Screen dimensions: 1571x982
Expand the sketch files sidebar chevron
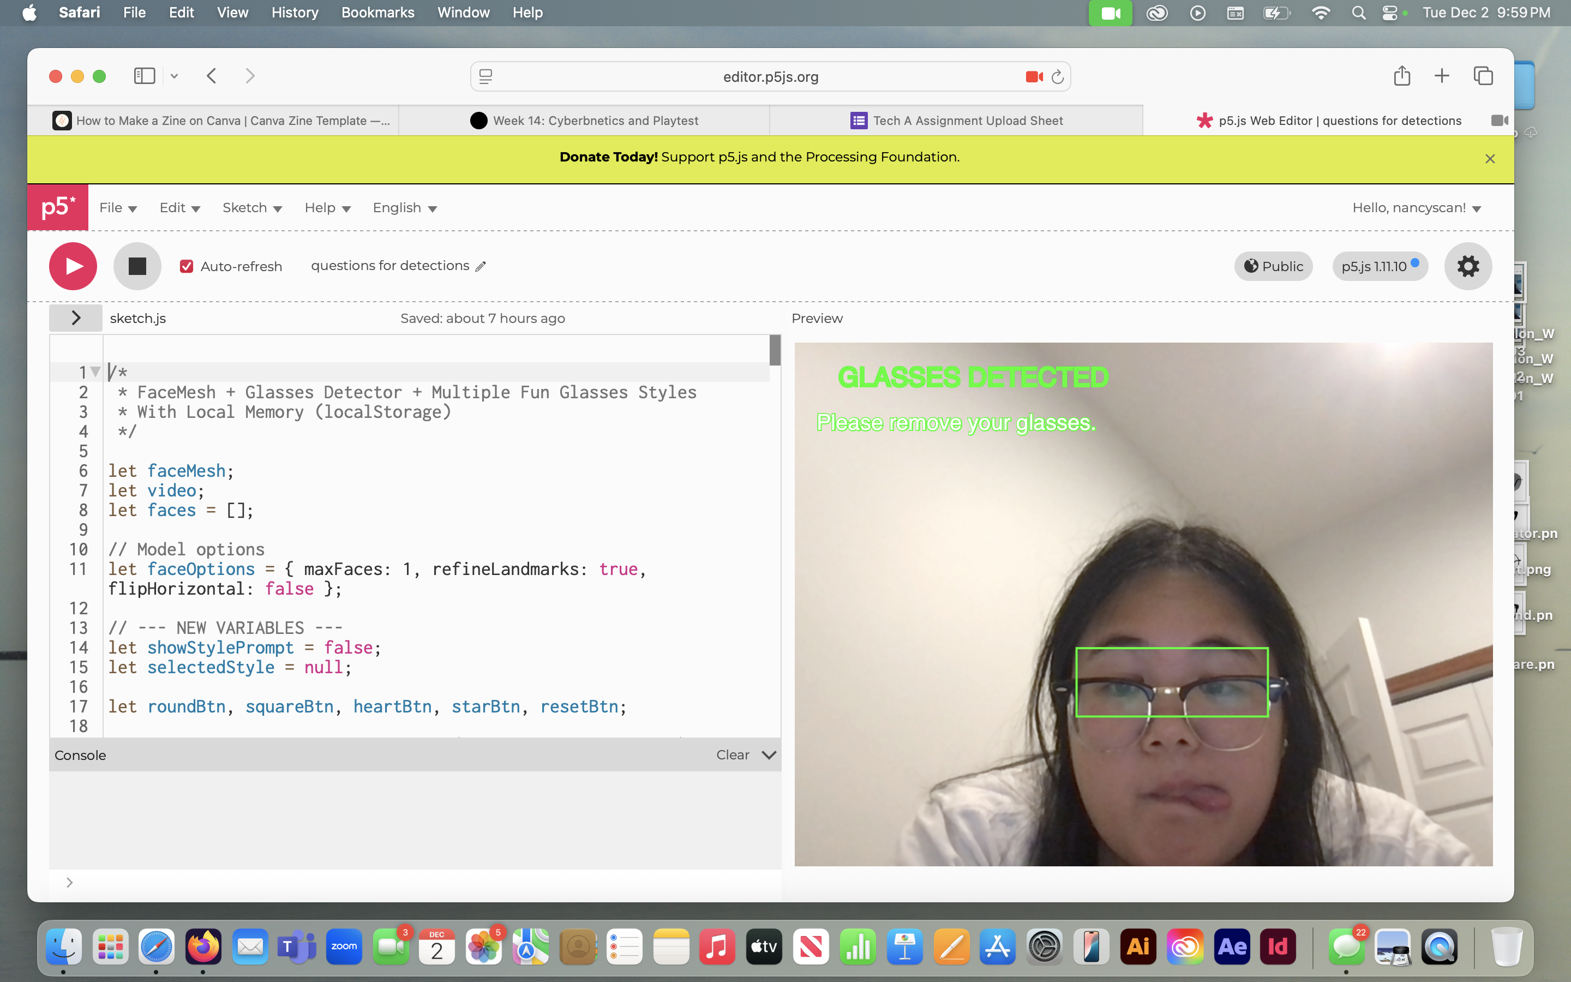[75, 318]
